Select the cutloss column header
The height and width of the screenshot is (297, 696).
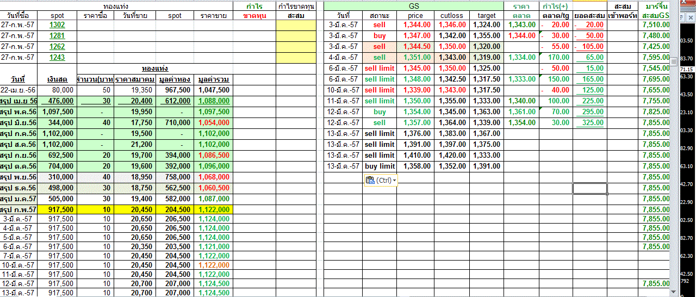[x=452, y=16]
